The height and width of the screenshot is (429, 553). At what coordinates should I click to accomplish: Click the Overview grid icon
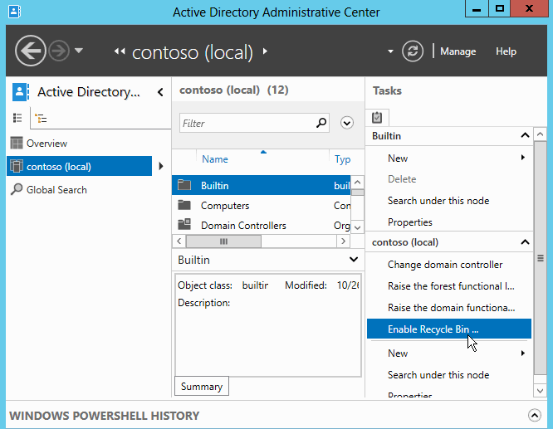(17, 143)
